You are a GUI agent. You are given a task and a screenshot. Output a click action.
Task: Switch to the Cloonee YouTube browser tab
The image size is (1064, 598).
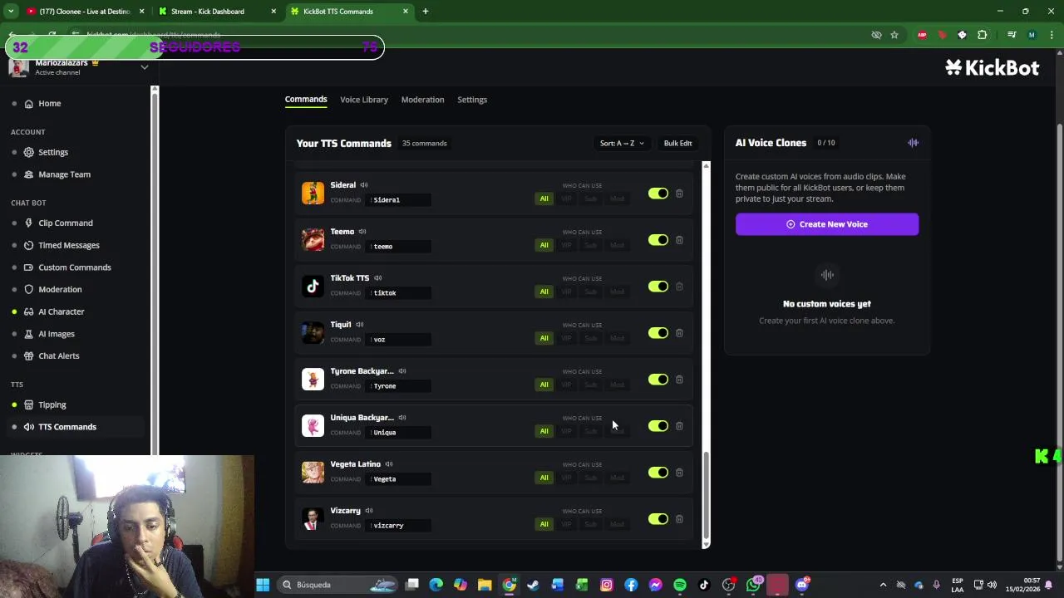[83, 12]
